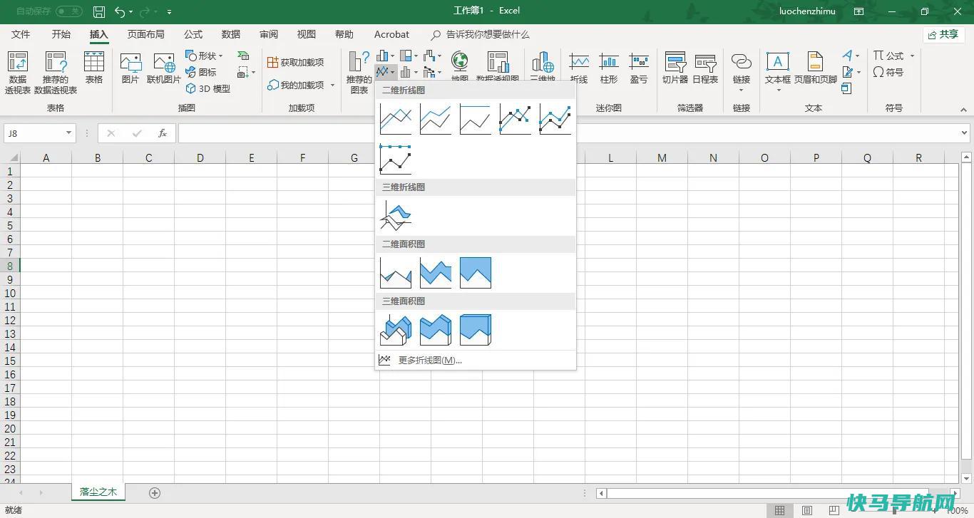Collapse the line chart dropdown button
The width and height of the screenshot is (974, 518).
(385, 72)
